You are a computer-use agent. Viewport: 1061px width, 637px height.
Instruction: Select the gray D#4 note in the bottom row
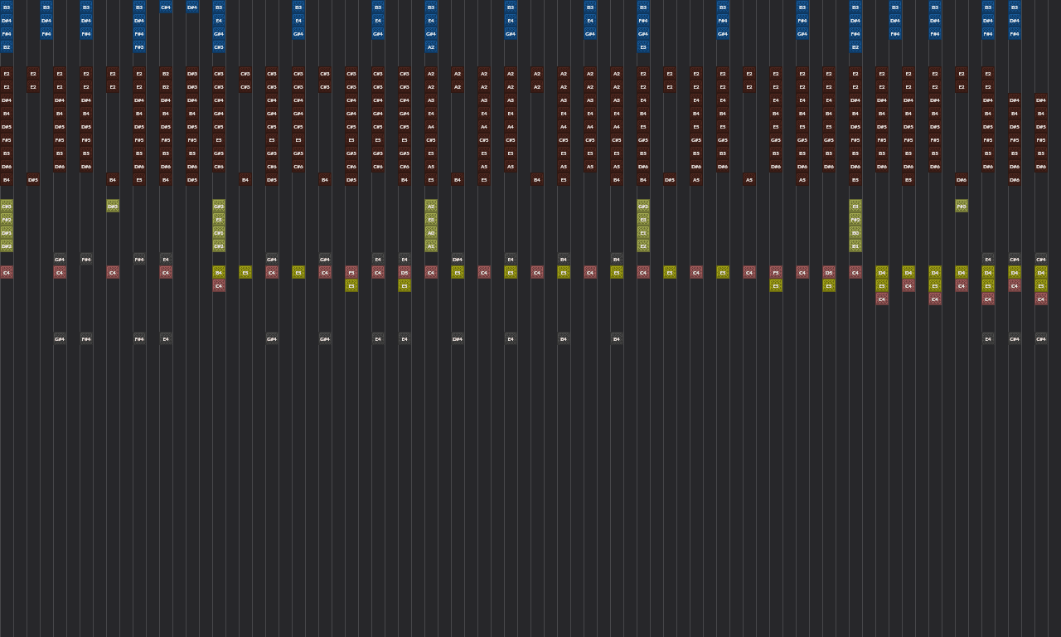(x=457, y=338)
